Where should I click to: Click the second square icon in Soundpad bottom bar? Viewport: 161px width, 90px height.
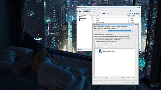pos(80,50)
